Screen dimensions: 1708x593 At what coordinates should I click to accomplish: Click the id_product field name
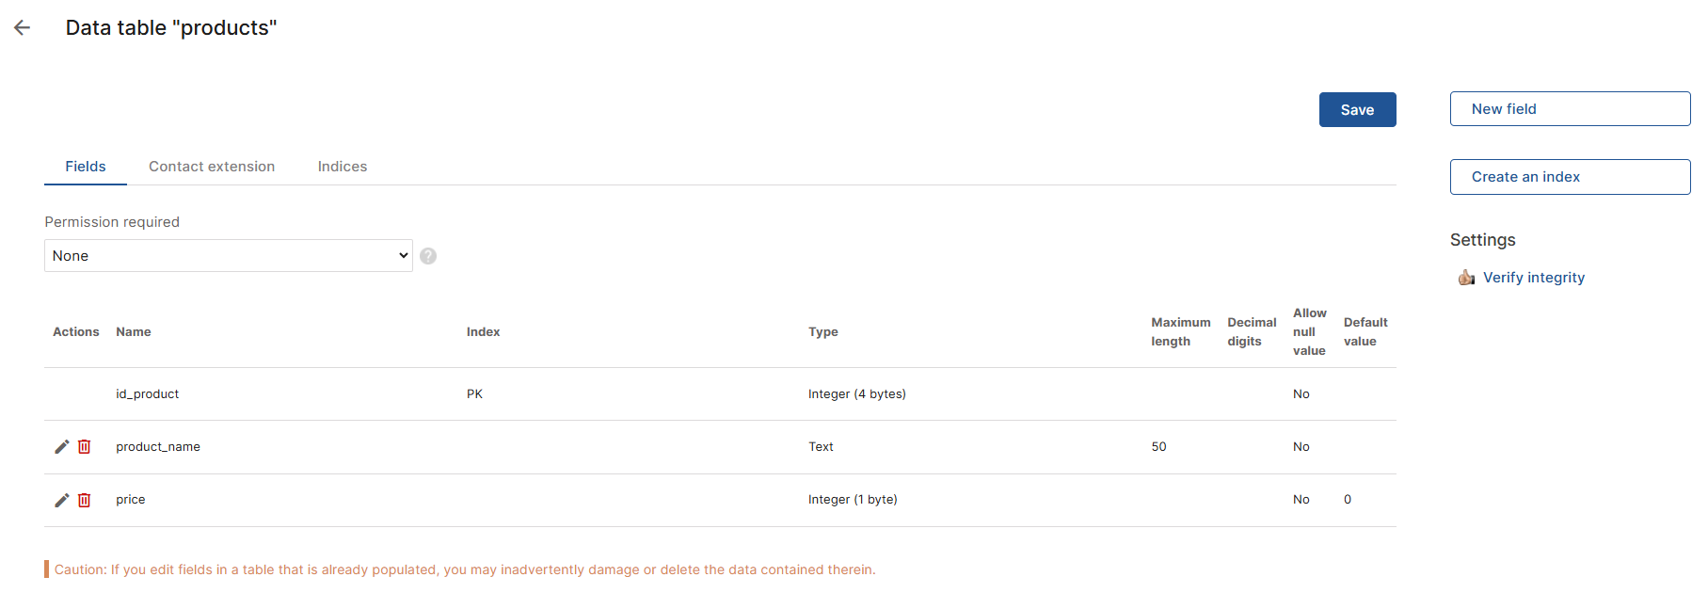pyautogui.click(x=148, y=394)
